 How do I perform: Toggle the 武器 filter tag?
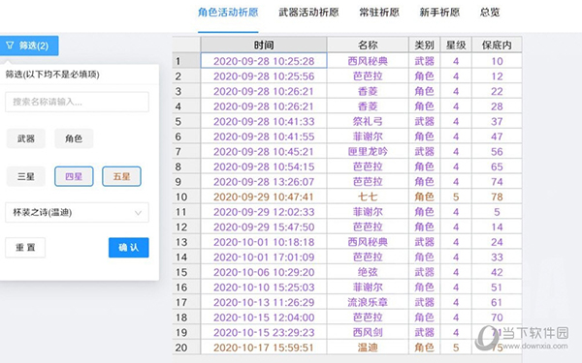tap(26, 138)
